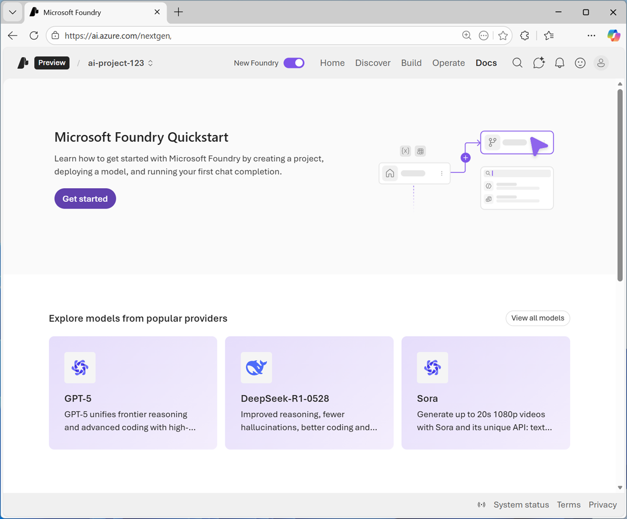The image size is (627, 519).
Task: Click the Microsoft Foundry logo
Action: (22, 63)
